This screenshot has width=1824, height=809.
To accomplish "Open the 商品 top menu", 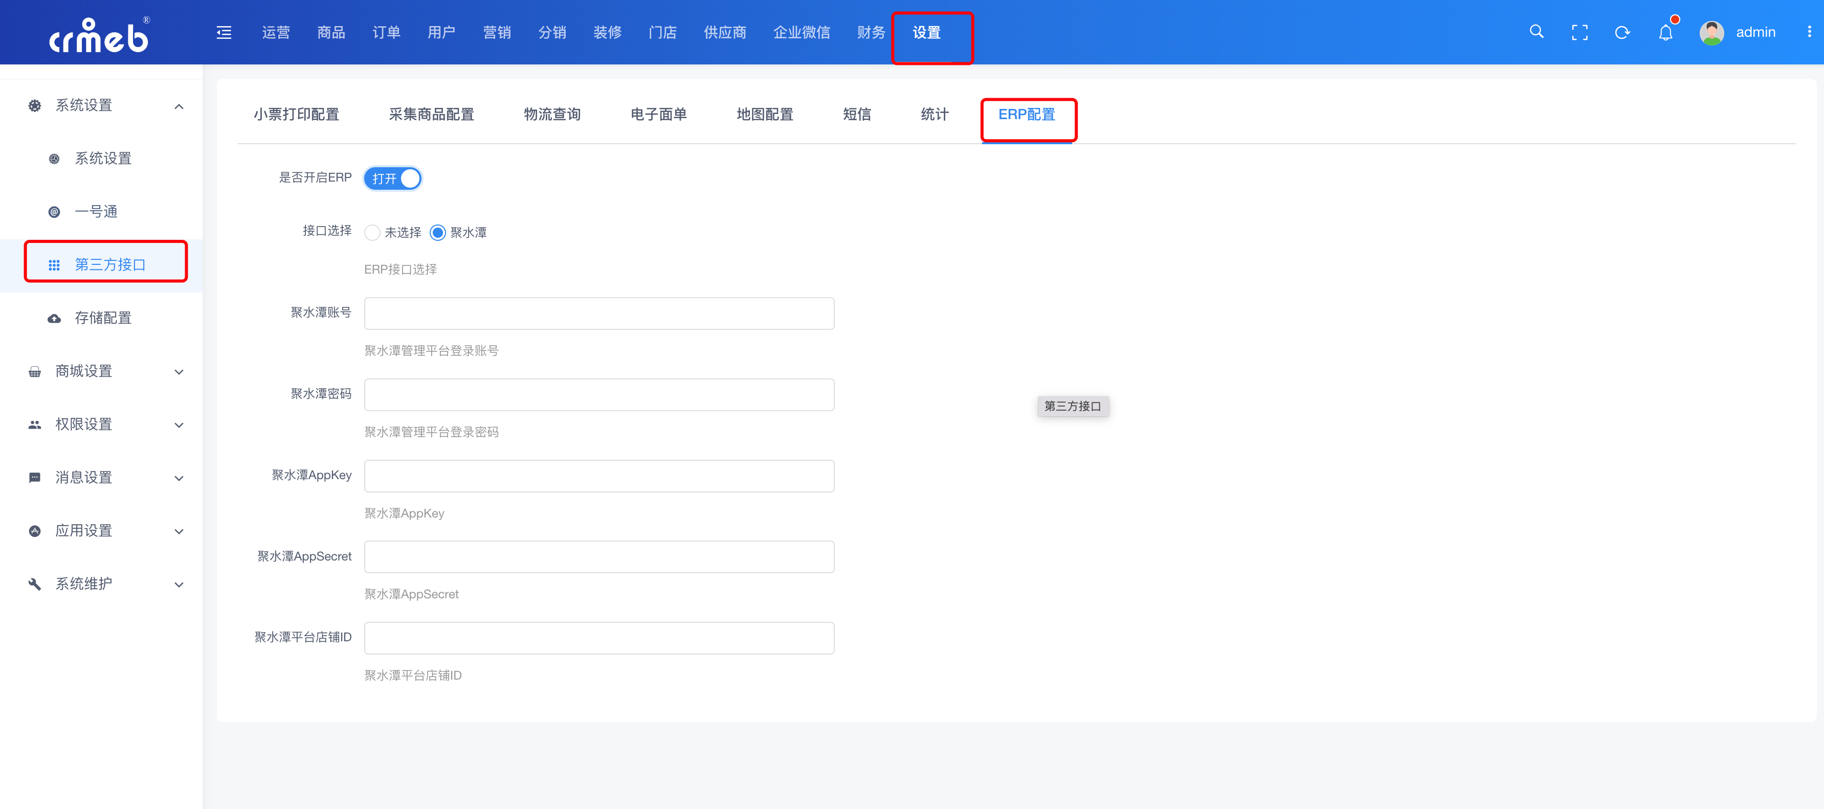I will (331, 33).
